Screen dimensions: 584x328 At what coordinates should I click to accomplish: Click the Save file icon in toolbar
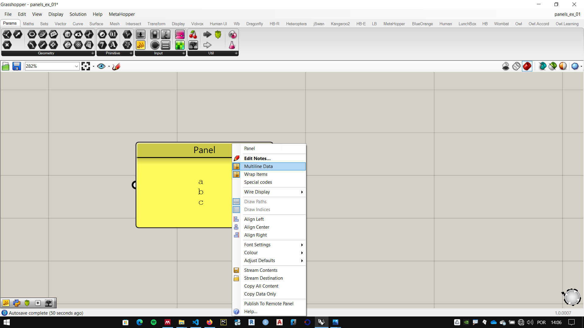click(16, 66)
